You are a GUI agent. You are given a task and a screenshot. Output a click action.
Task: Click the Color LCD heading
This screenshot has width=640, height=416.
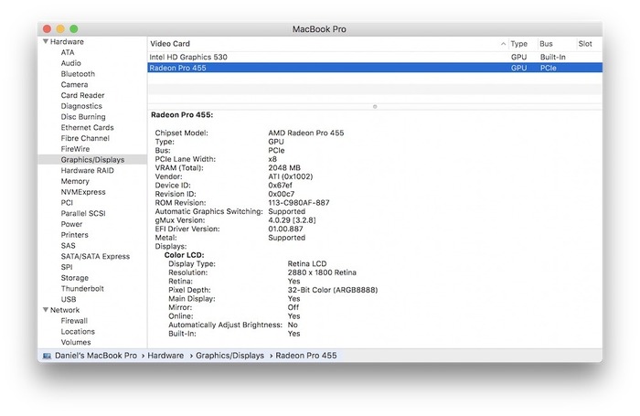pyautogui.click(x=184, y=255)
